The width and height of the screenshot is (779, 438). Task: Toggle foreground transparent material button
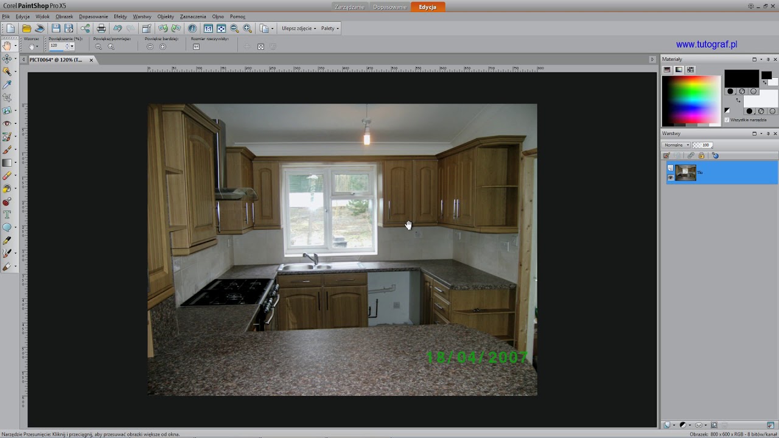753,91
